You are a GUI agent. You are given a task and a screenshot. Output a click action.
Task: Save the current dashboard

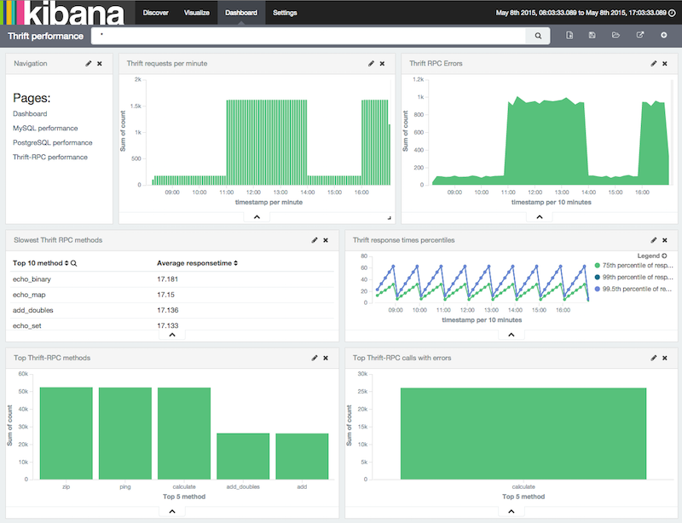tap(592, 36)
